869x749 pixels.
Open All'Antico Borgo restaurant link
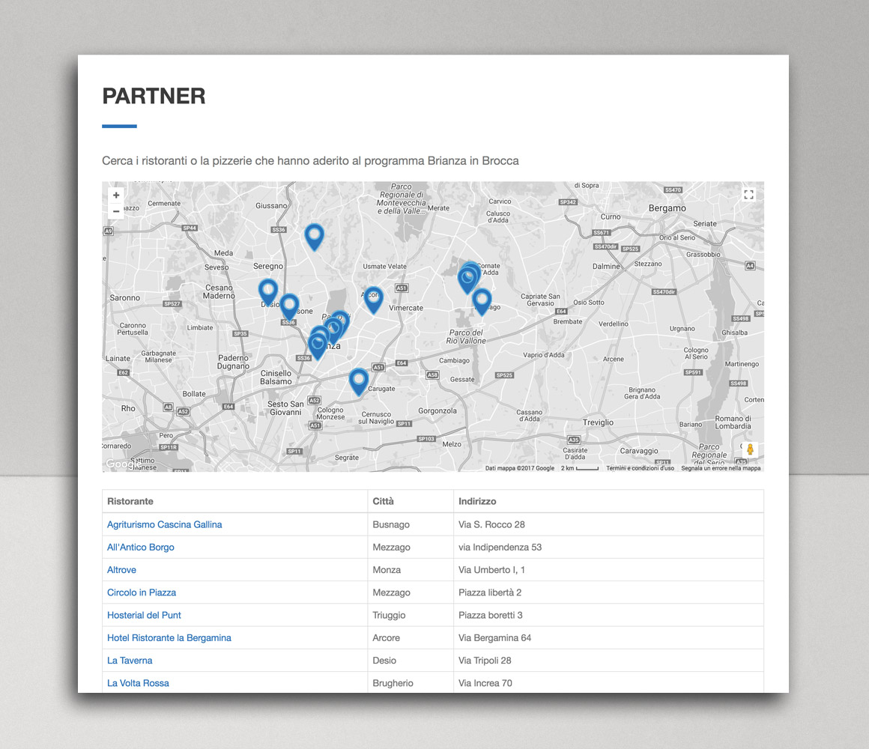(141, 548)
